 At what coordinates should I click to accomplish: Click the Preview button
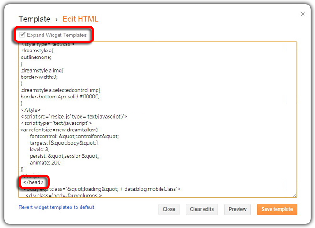point(238,209)
